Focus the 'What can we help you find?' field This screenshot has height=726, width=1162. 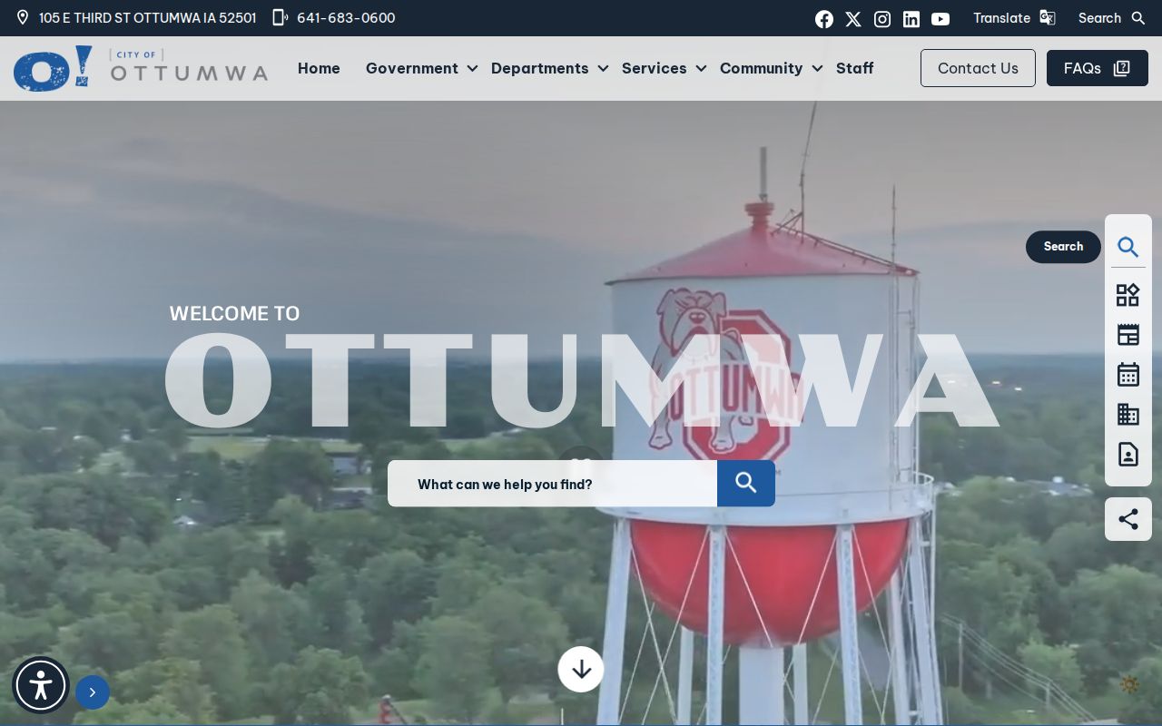[552, 484]
